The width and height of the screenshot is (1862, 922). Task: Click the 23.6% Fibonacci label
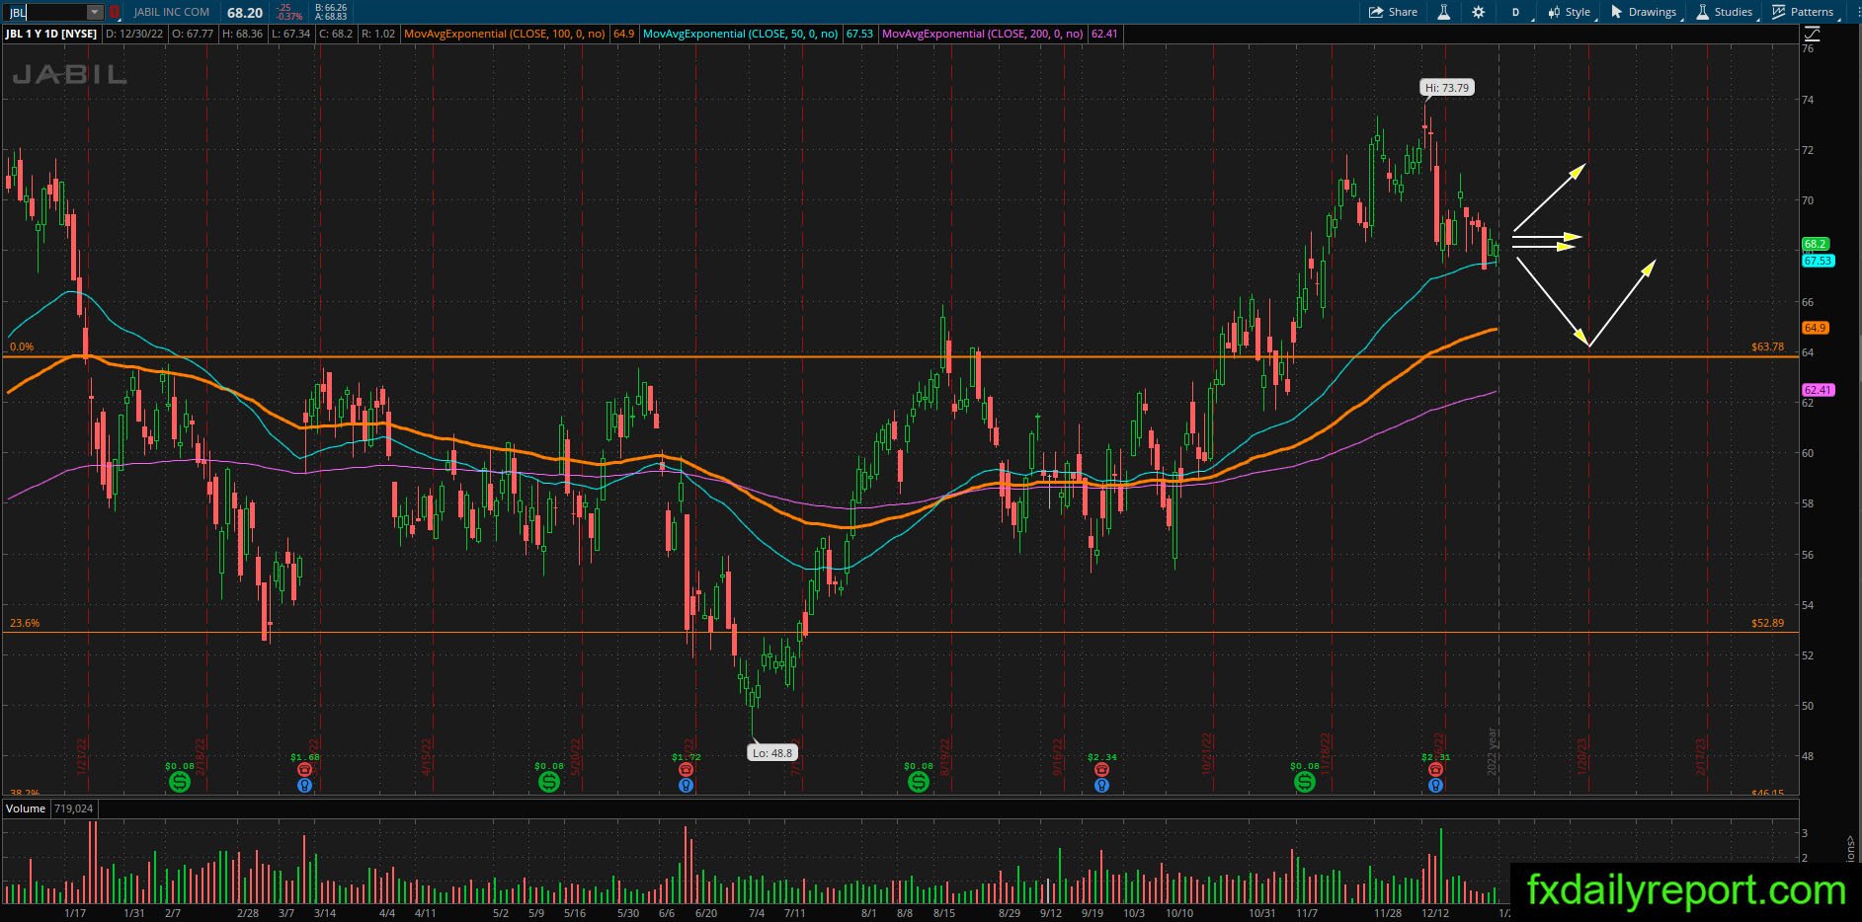tap(25, 623)
